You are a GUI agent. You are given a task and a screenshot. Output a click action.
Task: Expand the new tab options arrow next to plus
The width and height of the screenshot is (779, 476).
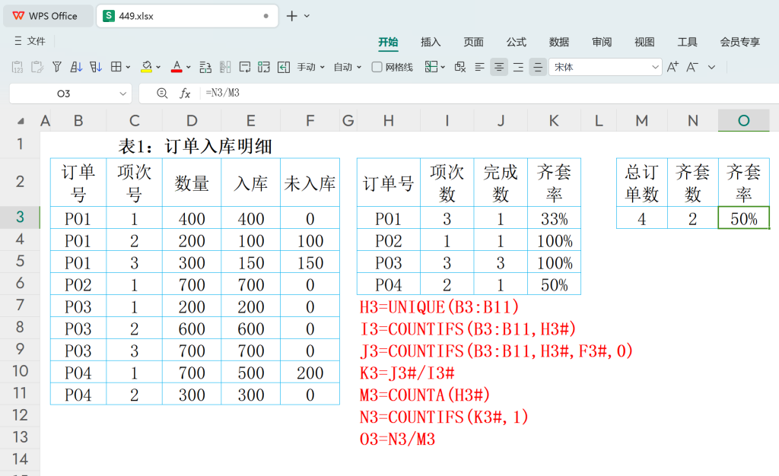pos(307,16)
